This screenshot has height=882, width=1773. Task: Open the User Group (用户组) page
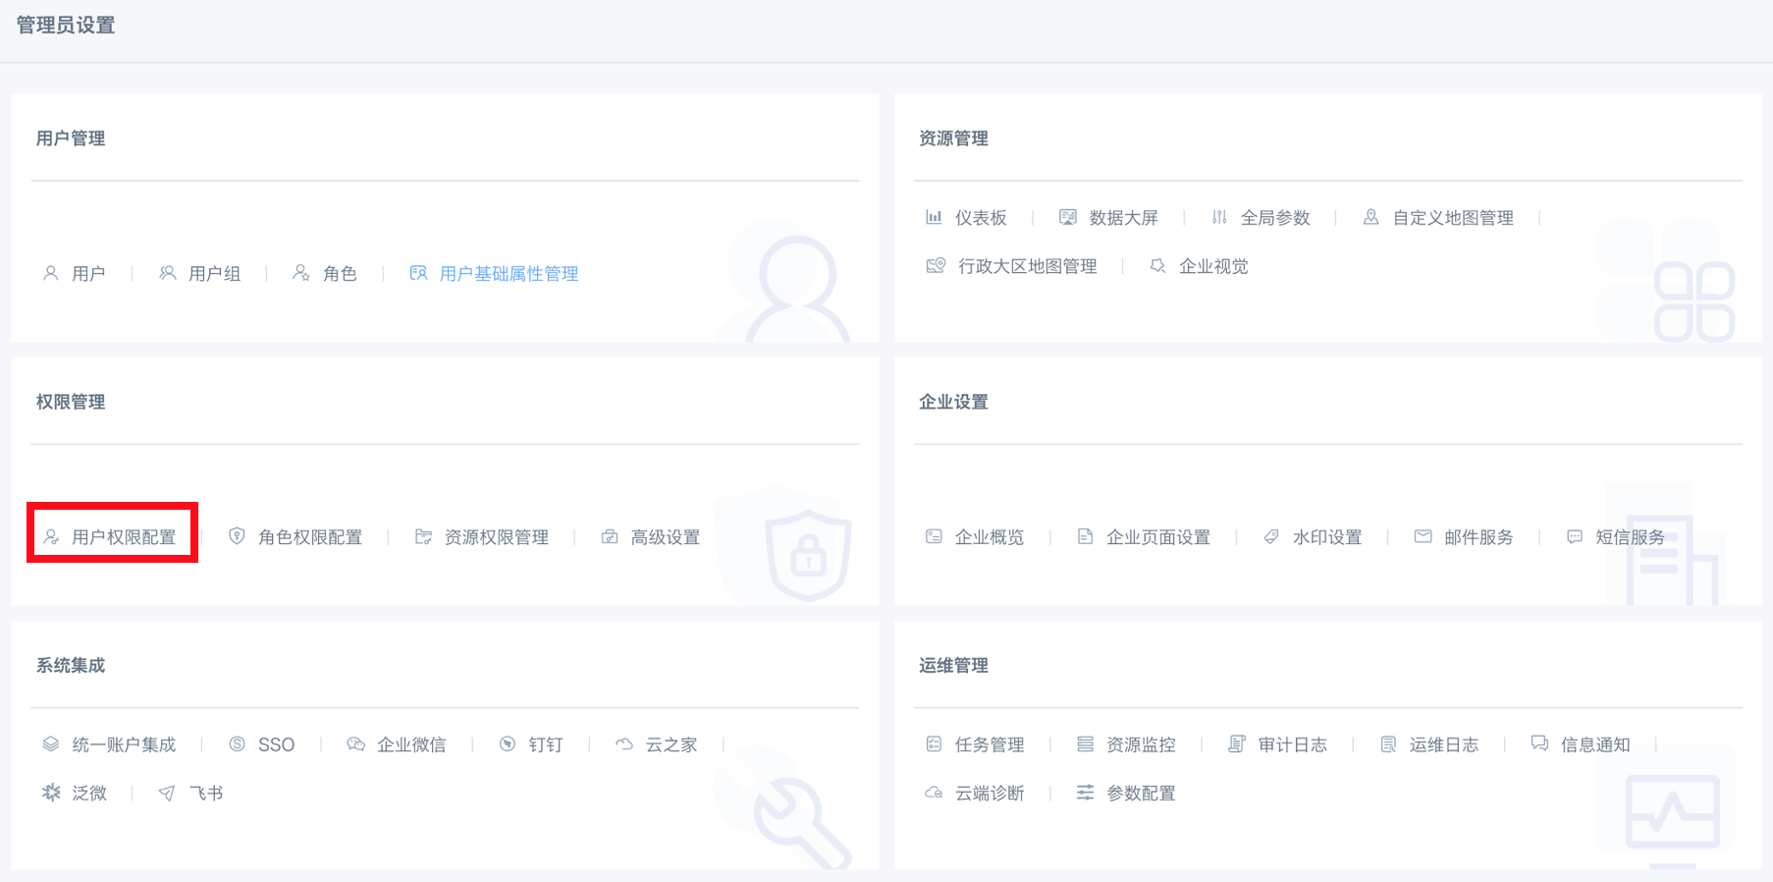(214, 274)
